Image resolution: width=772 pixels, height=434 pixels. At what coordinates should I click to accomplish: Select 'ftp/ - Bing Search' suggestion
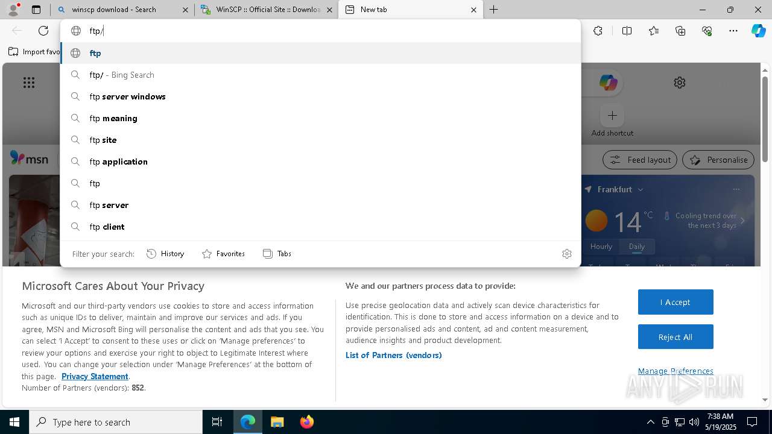click(x=320, y=75)
